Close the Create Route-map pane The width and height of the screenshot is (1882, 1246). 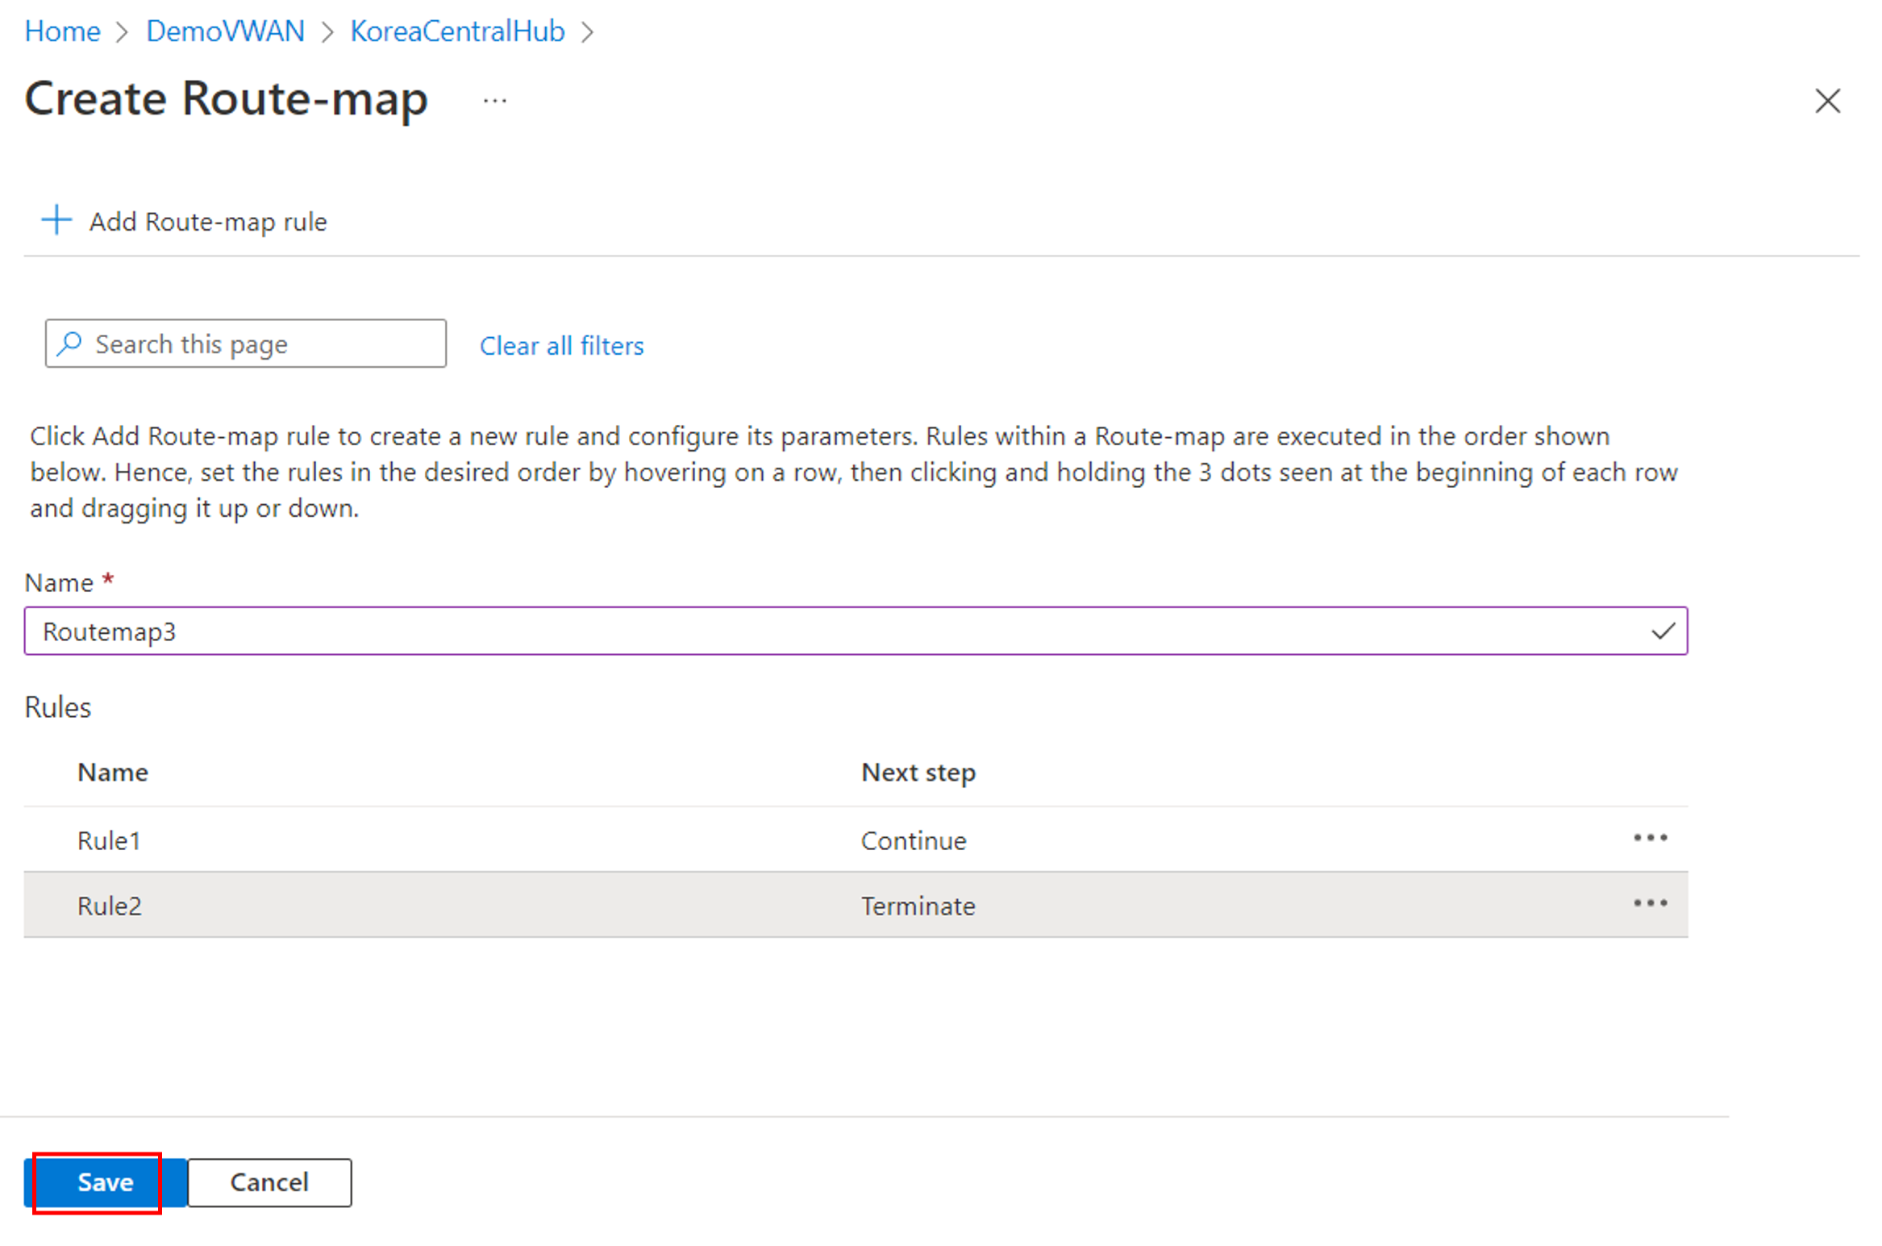1827,100
